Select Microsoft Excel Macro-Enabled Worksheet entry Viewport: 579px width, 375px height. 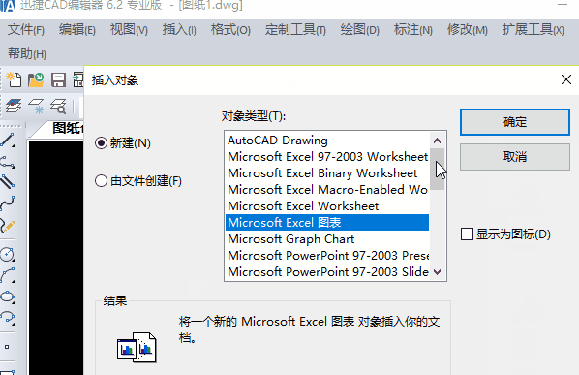coord(327,190)
